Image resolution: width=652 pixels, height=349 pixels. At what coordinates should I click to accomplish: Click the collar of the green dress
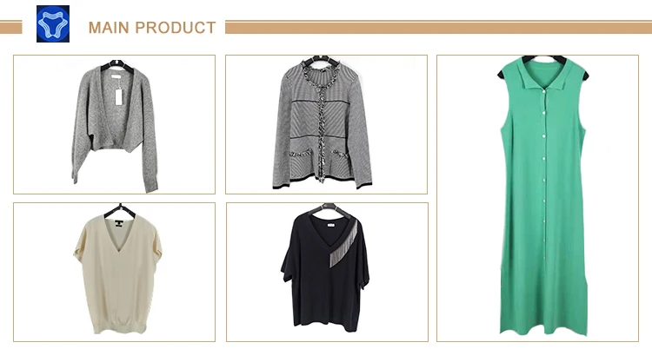[543, 75]
